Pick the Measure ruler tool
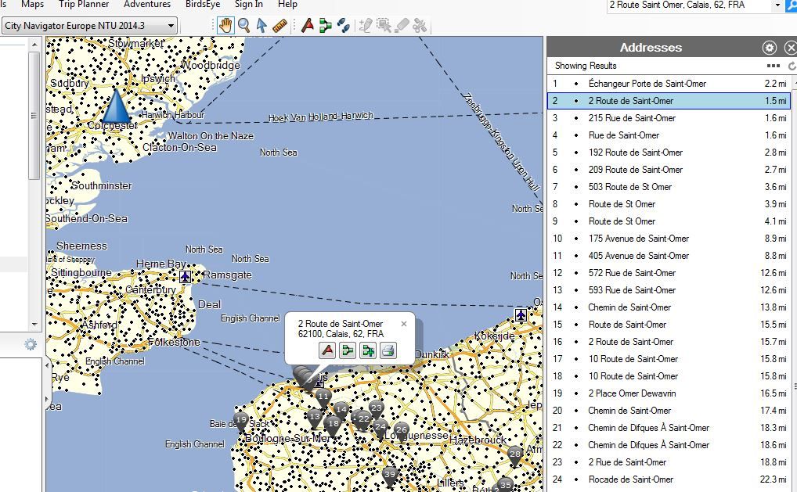Image resolution: width=797 pixels, height=492 pixels. (279, 25)
